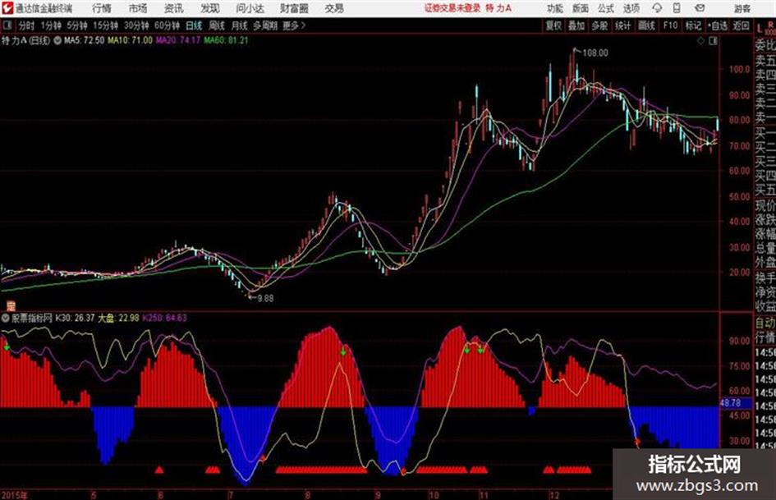Click the 标记 mark button
The height and width of the screenshot is (500, 776).
click(693, 25)
